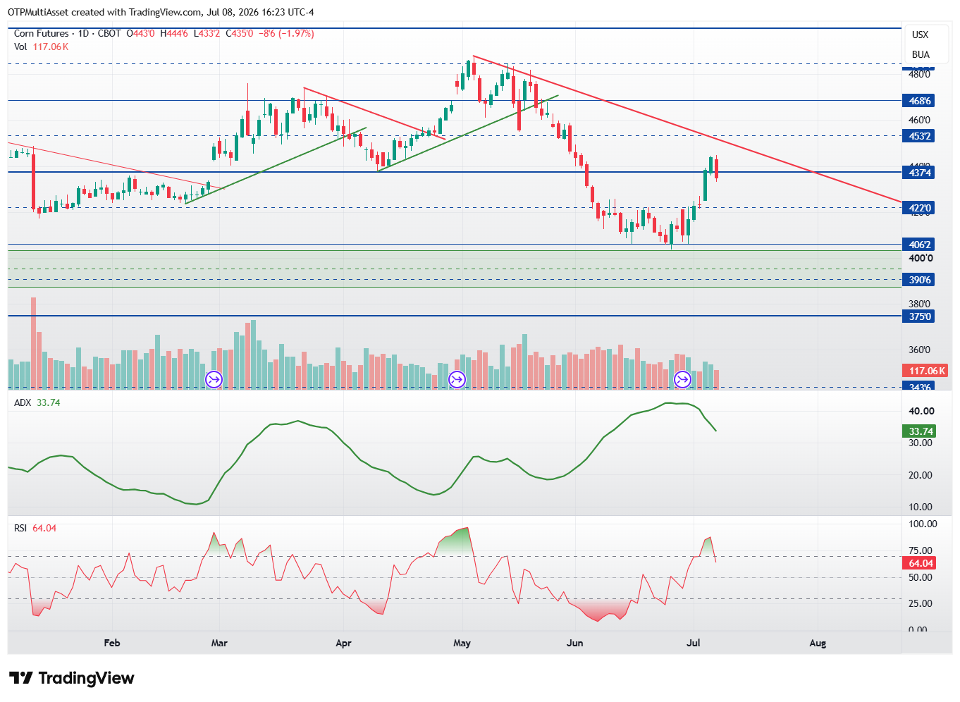Click the May contract rollover icon
The height and width of the screenshot is (702, 960).
pyautogui.click(x=457, y=380)
